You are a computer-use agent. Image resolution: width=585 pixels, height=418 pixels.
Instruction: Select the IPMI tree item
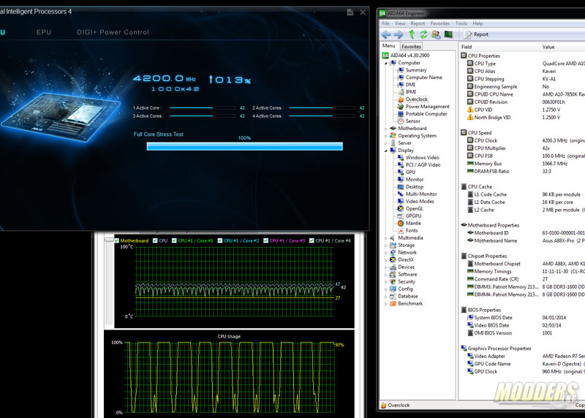pos(411,92)
